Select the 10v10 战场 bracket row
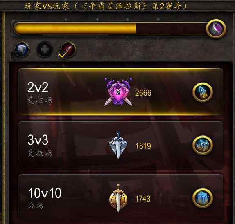The width and height of the screenshot is (235, 224). click(x=121, y=198)
